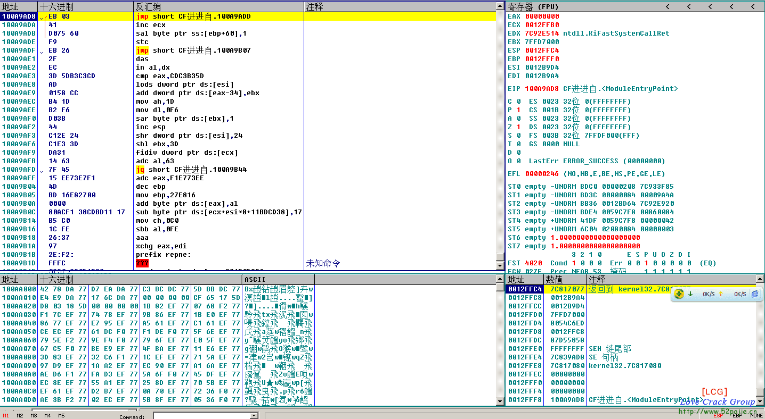The height and width of the screenshot is (419, 765).
Task: Click the 未知命令 comment
Action: [323, 263]
